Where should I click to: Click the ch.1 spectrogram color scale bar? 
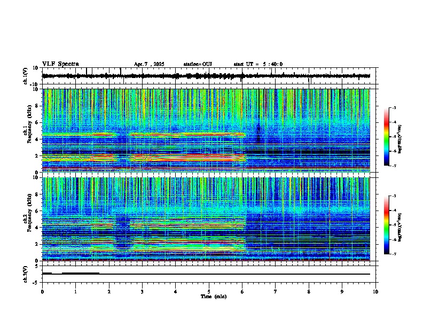386,137
